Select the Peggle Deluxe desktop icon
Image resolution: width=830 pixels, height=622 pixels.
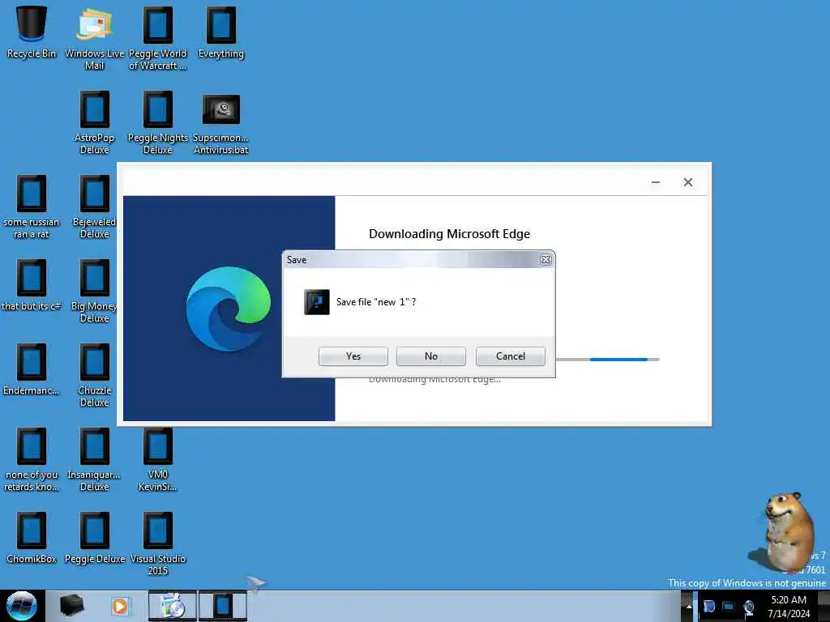[95, 539]
